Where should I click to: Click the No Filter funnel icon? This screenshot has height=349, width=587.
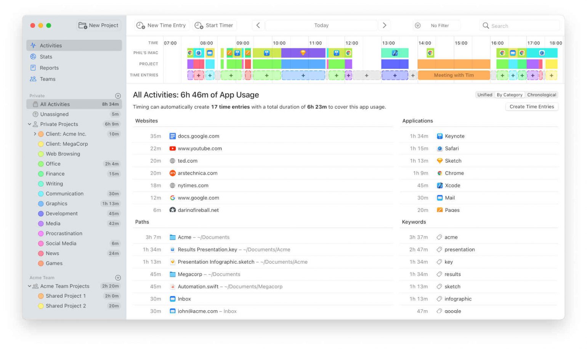tap(418, 25)
